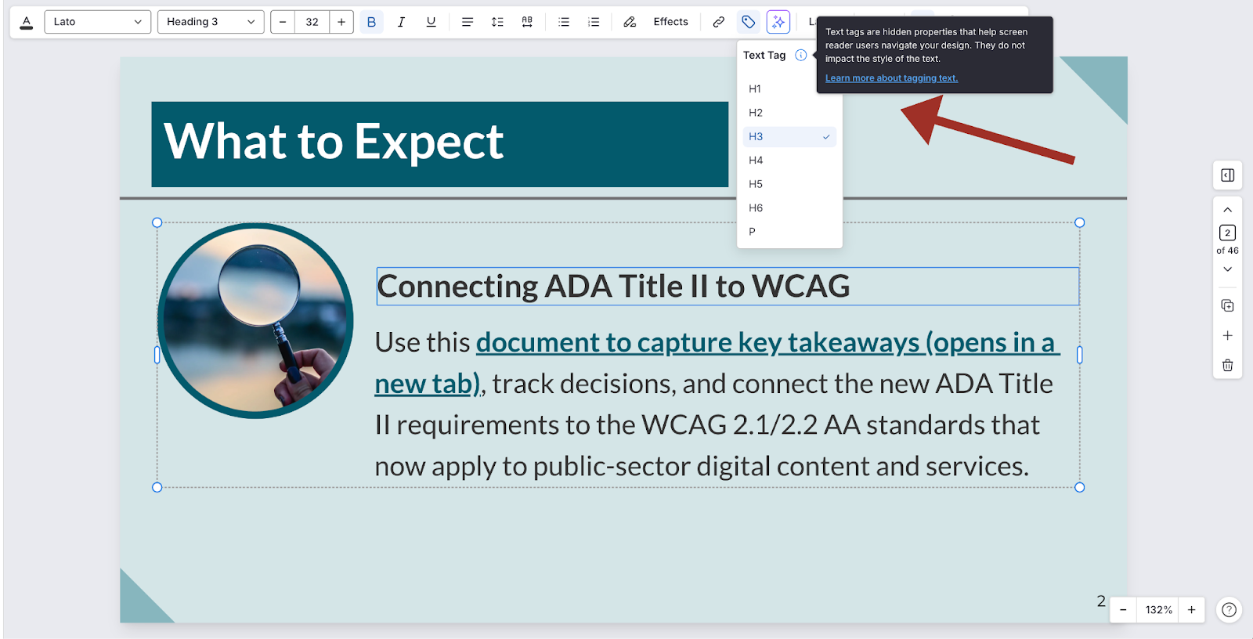Select the P paragraph text tag

click(789, 232)
